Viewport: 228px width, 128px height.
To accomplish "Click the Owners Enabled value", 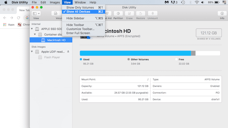I will [x=215, y=86].
